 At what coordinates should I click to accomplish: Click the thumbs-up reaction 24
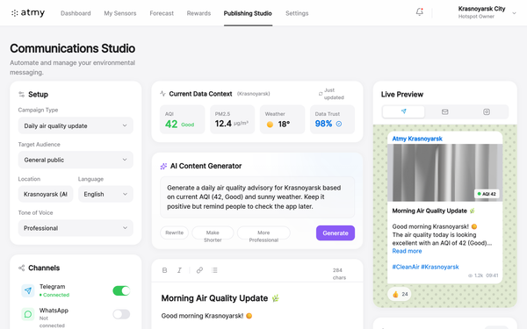400,295
